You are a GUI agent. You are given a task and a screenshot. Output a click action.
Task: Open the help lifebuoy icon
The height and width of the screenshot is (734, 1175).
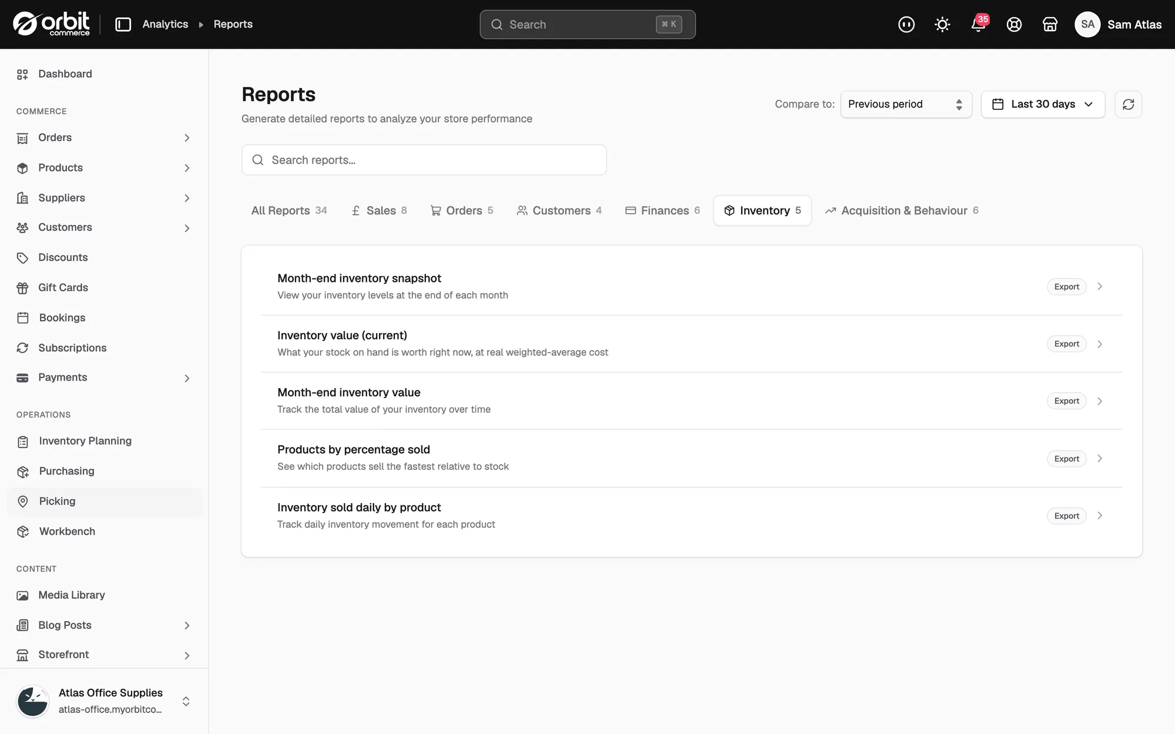pos(1014,24)
